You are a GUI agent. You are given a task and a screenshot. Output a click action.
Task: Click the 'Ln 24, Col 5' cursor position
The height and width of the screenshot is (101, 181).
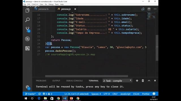coord(77,94)
